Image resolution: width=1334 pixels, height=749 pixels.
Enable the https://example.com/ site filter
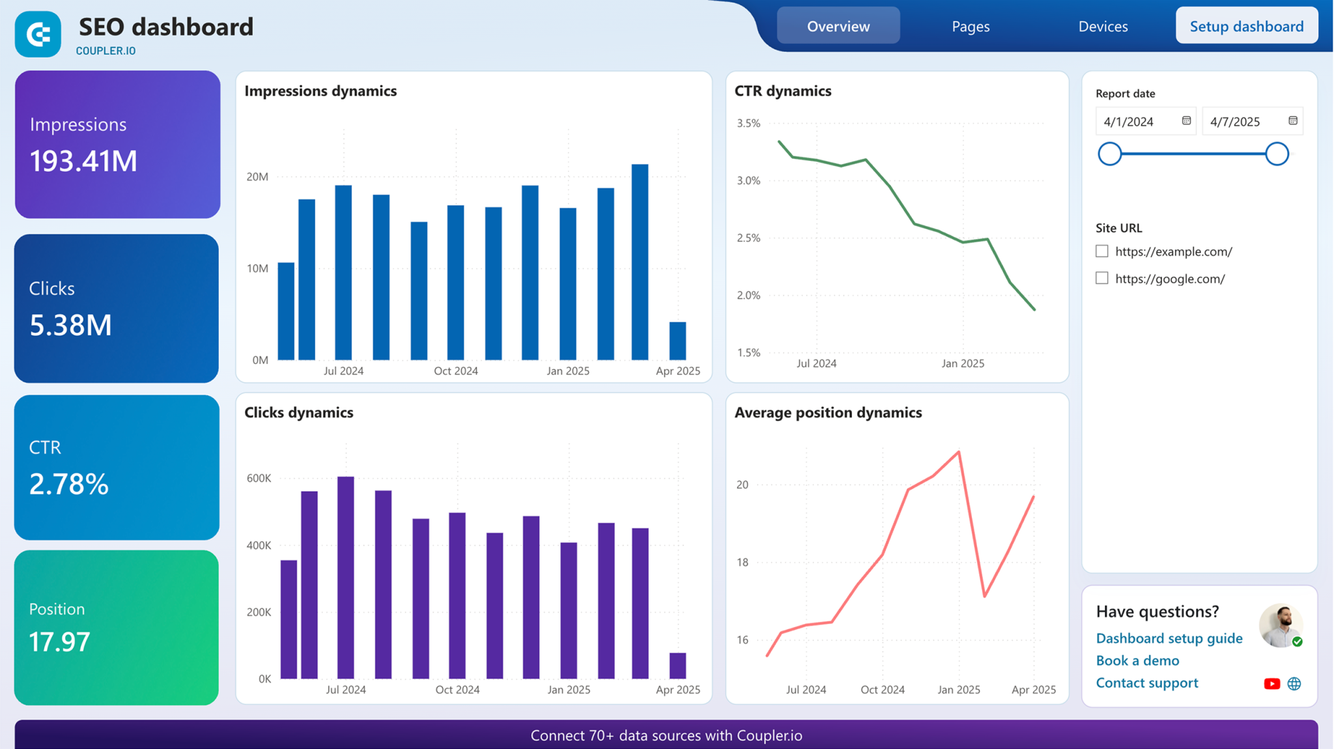pyautogui.click(x=1101, y=251)
